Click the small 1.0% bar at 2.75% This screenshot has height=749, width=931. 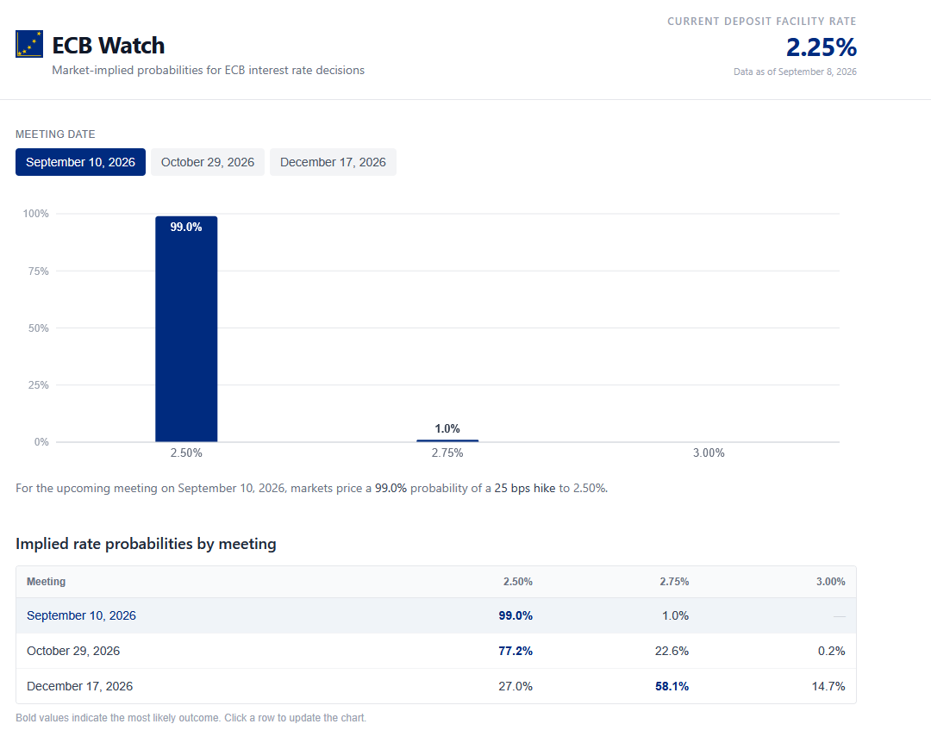tap(447, 440)
